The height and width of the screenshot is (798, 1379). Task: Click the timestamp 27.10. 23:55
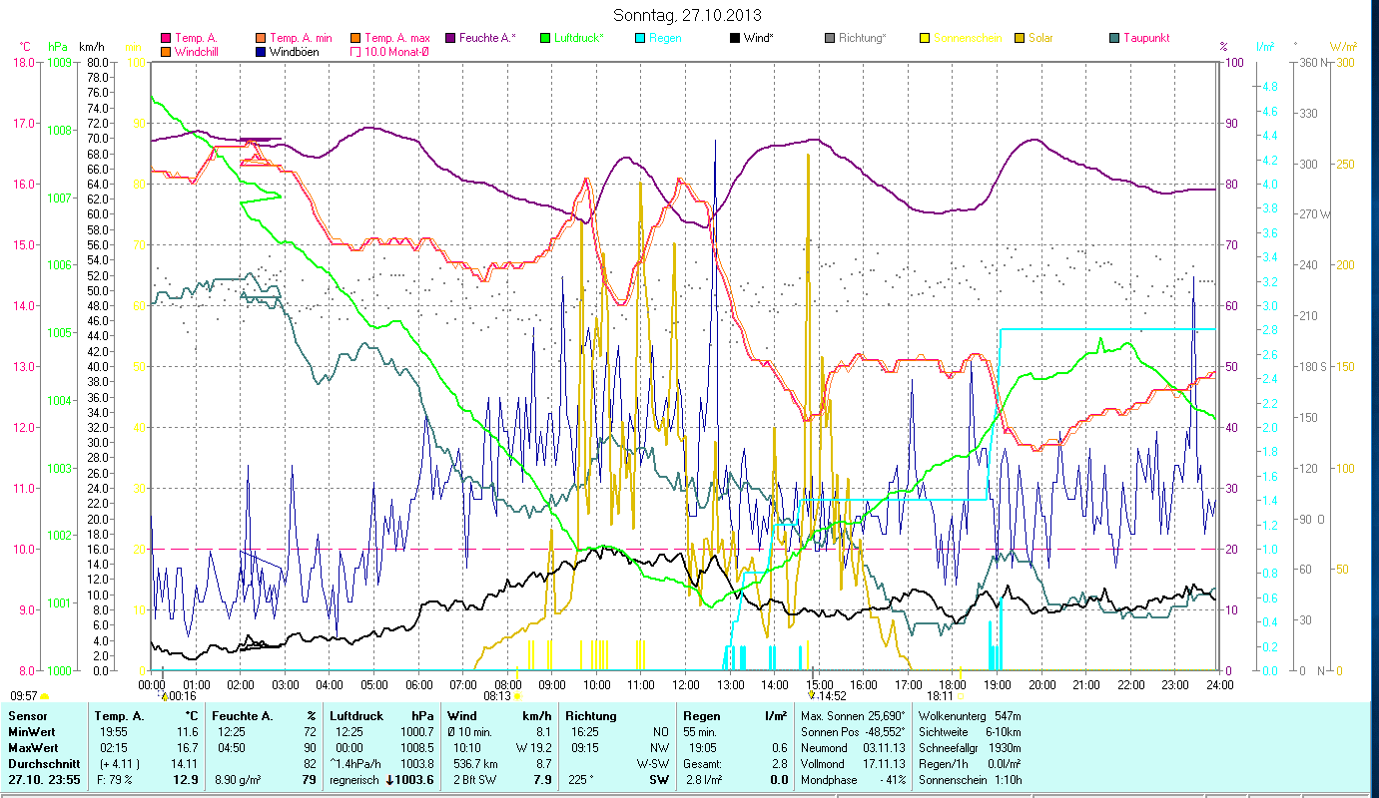point(44,780)
